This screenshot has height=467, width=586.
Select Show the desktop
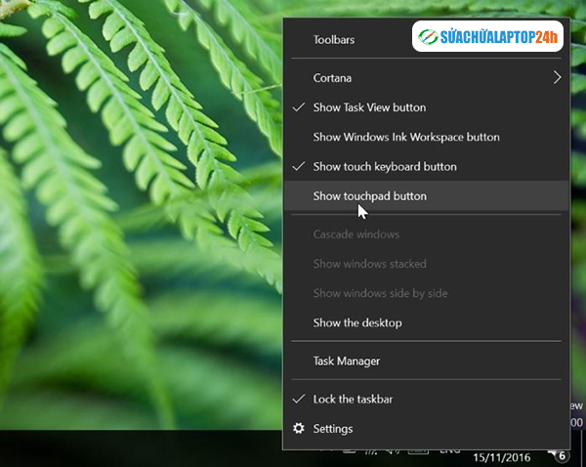(x=357, y=323)
